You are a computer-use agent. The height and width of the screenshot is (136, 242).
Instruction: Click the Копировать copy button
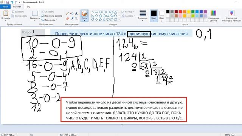click(19, 16)
